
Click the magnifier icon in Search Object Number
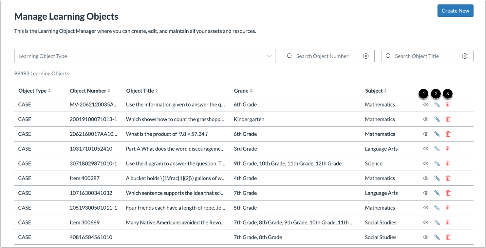coord(290,56)
